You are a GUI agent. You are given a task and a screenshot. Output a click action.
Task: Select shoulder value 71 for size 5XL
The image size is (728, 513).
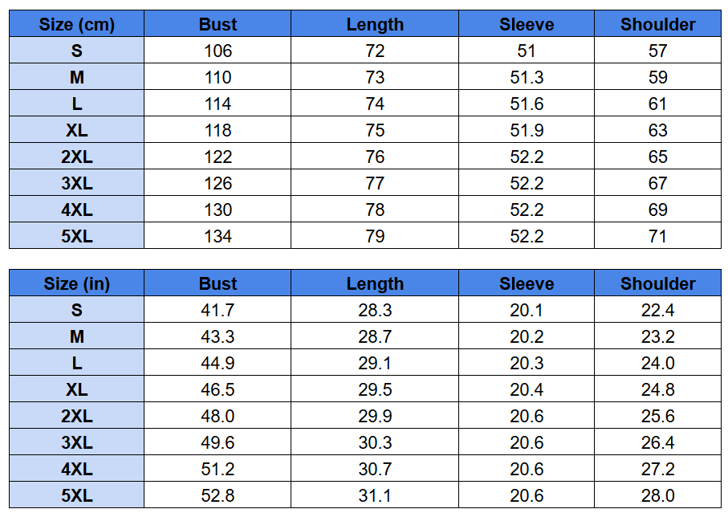pos(657,236)
